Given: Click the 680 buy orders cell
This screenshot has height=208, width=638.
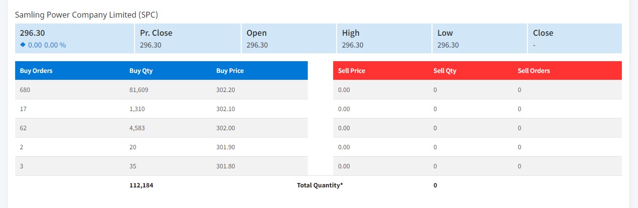Looking at the screenshot, I should 25,90.
